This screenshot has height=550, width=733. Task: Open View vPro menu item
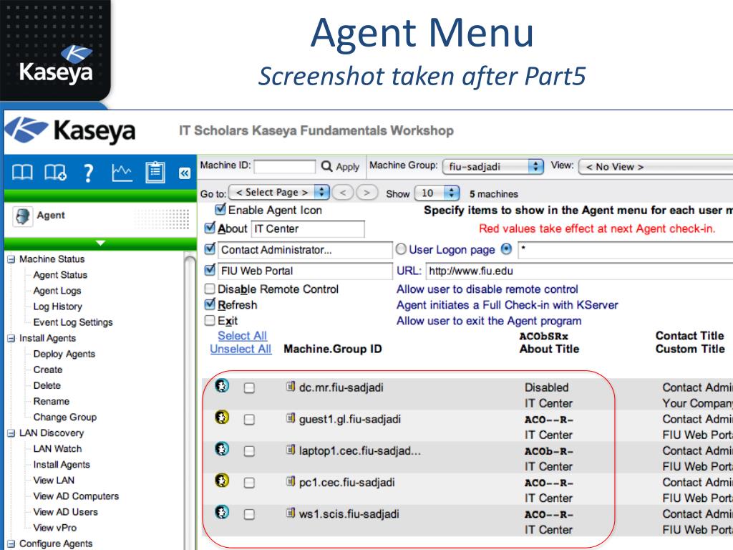54,528
